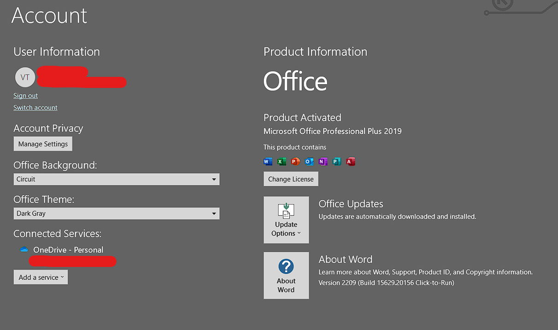Screen dimensions: 558x330
Task: Click the Access app icon
Action: click(351, 161)
